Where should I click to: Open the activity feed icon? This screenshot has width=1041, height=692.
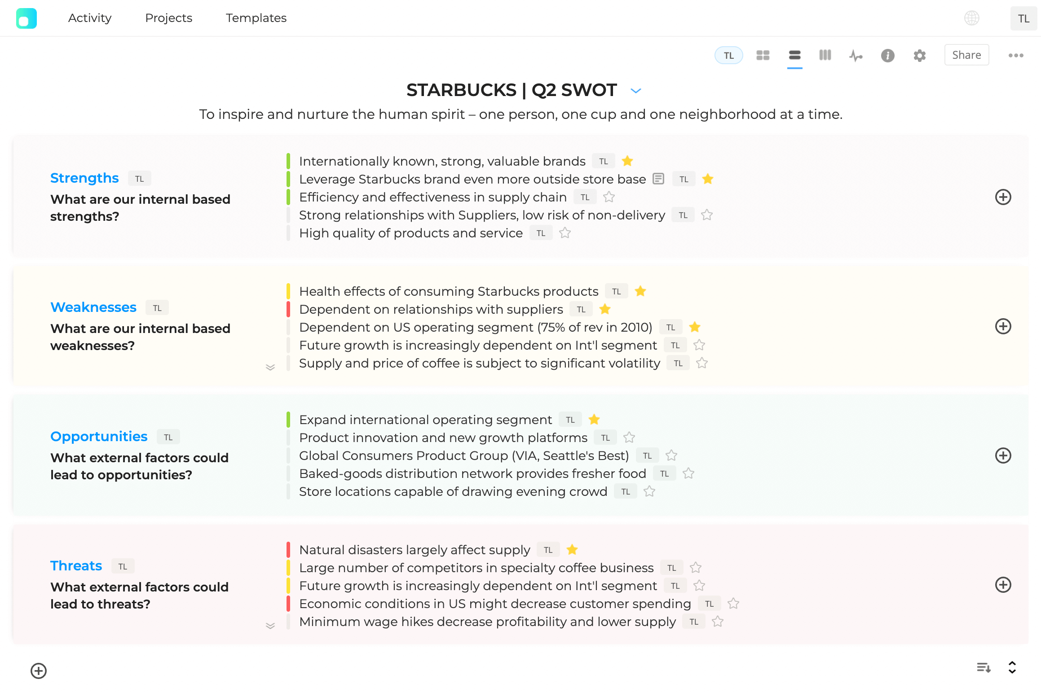856,55
